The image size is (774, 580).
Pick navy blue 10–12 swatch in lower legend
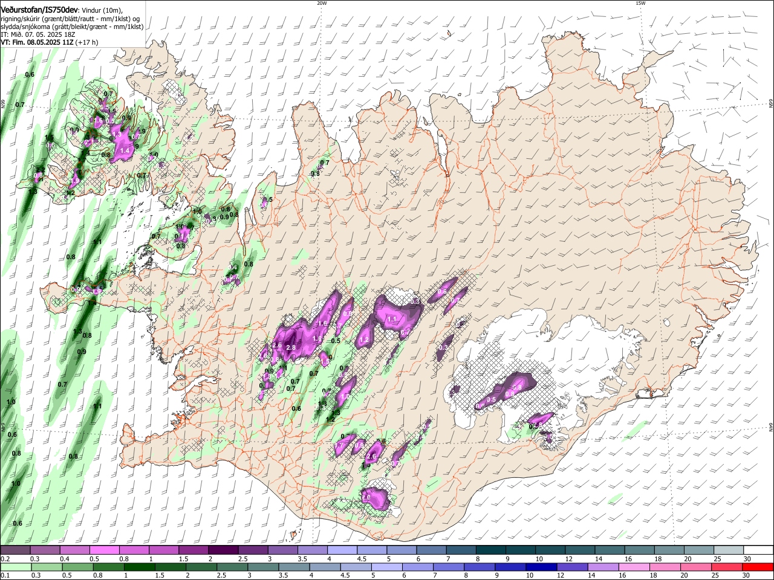tap(541, 567)
